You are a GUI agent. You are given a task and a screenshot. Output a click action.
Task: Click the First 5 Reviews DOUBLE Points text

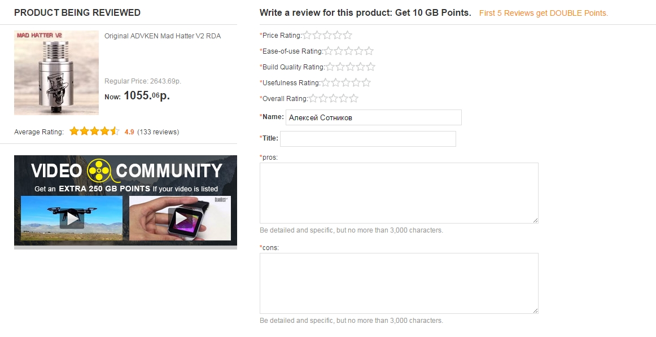[x=543, y=13]
